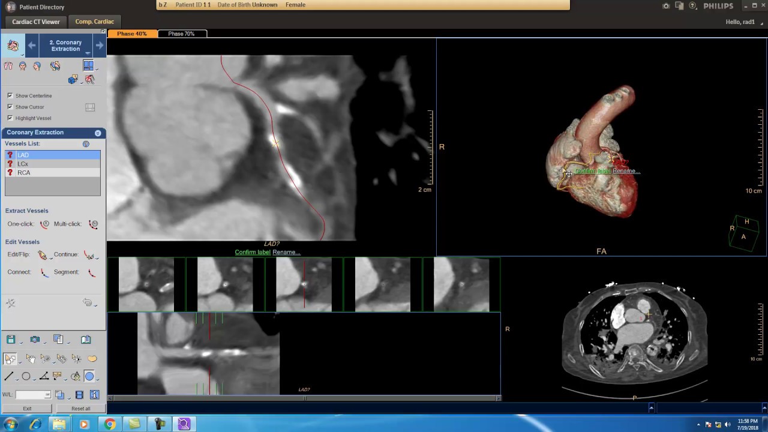
Task: Switch to Comp. Cardiac tab
Action: pyautogui.click(x=94, y=22)
